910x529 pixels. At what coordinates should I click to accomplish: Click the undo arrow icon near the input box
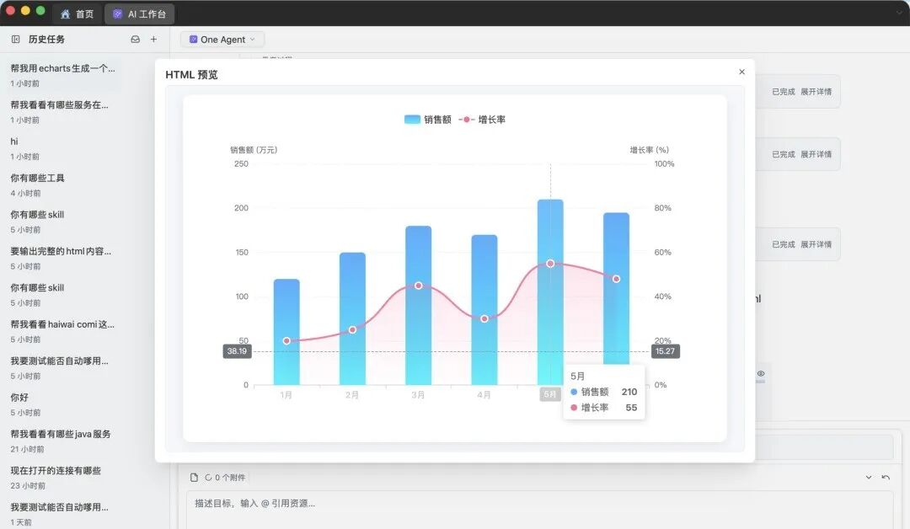(886, 478)
